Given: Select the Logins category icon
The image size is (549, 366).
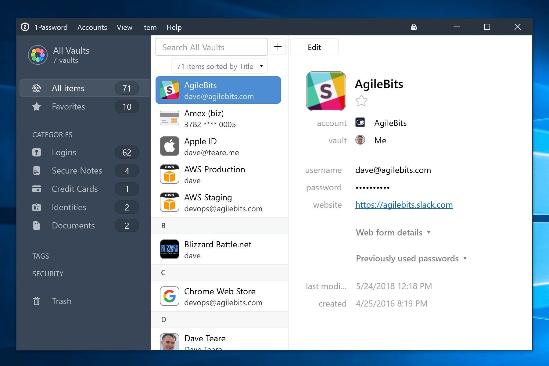Looking at the screenshot, I should click(37, 152).
